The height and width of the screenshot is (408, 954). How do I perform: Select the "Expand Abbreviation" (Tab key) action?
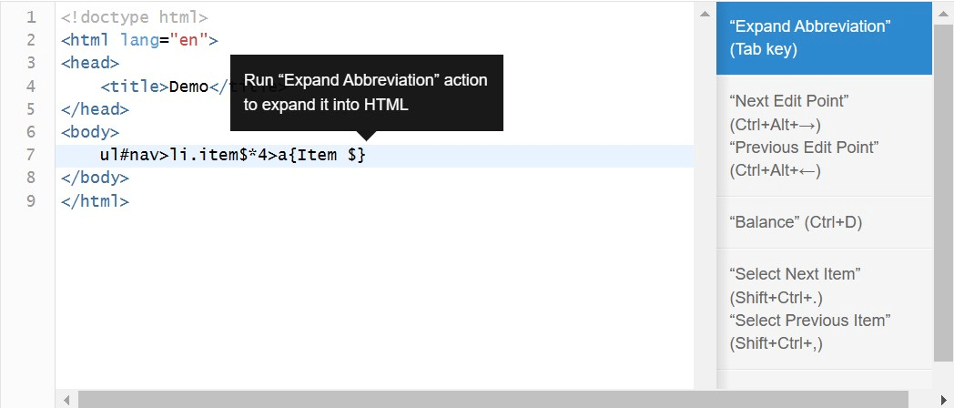point(824,37)
